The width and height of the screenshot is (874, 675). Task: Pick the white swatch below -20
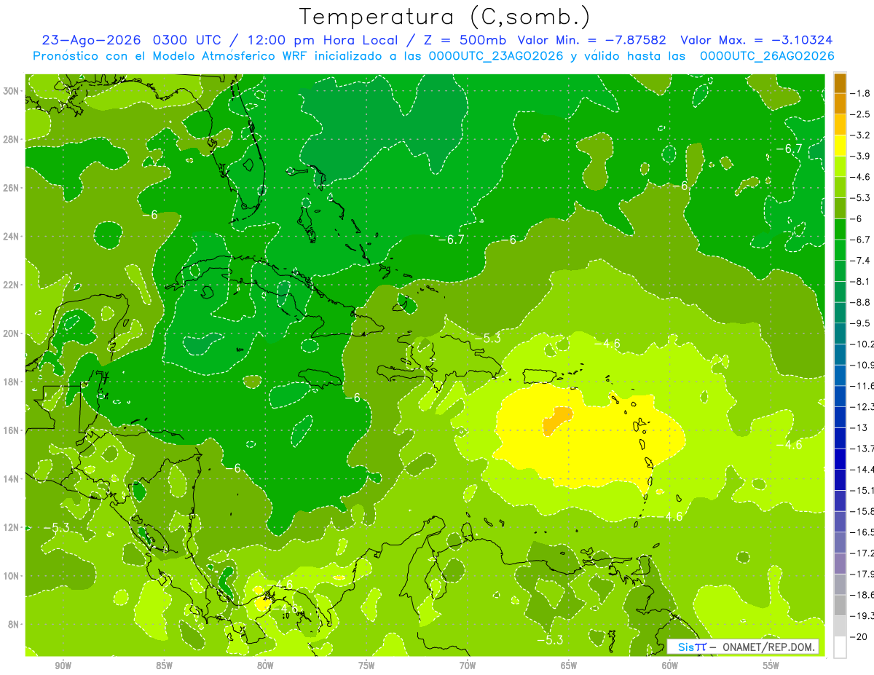click(840, 647)
